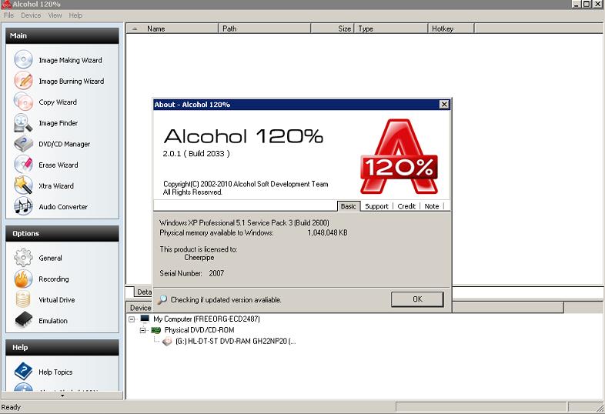Open DVD/CD Manager drive icon
The image size is (605, 414).
pos(23,144)
